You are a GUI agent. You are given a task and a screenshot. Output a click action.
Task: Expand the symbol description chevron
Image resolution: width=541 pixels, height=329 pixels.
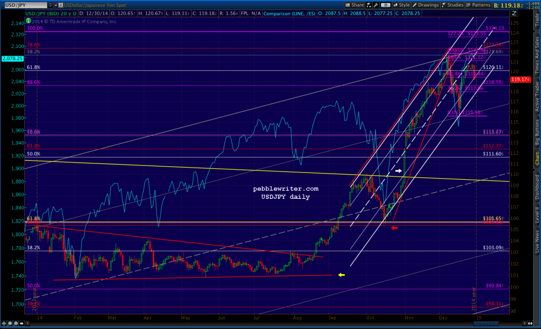click(x=51, y=5)
